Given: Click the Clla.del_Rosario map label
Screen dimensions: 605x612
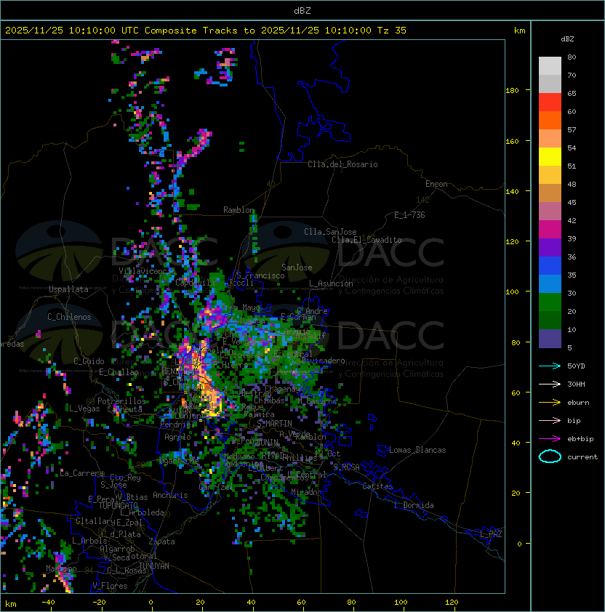Looking at the screenshot, I should [342, 164].
